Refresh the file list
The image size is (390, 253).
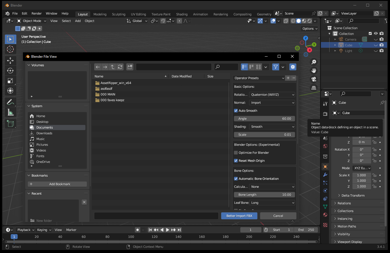120,67
